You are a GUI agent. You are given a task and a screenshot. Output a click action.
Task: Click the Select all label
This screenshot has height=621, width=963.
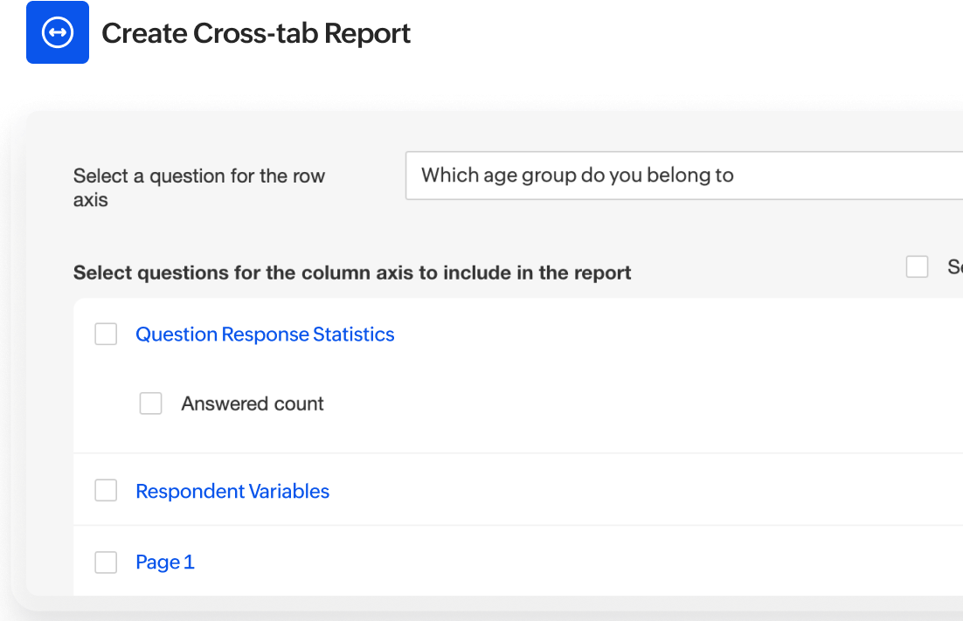click(x=954, y=266)
